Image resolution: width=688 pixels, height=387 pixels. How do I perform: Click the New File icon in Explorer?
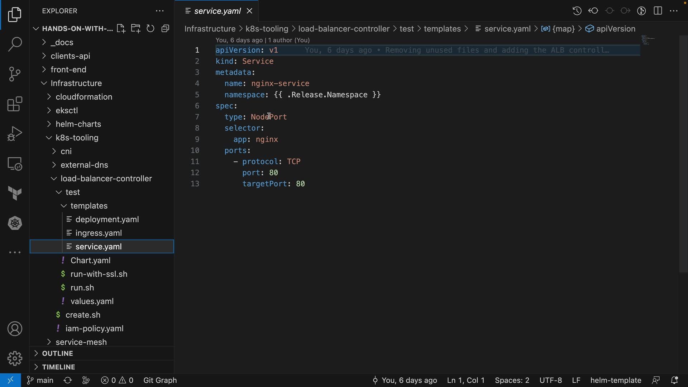[121, 29]
